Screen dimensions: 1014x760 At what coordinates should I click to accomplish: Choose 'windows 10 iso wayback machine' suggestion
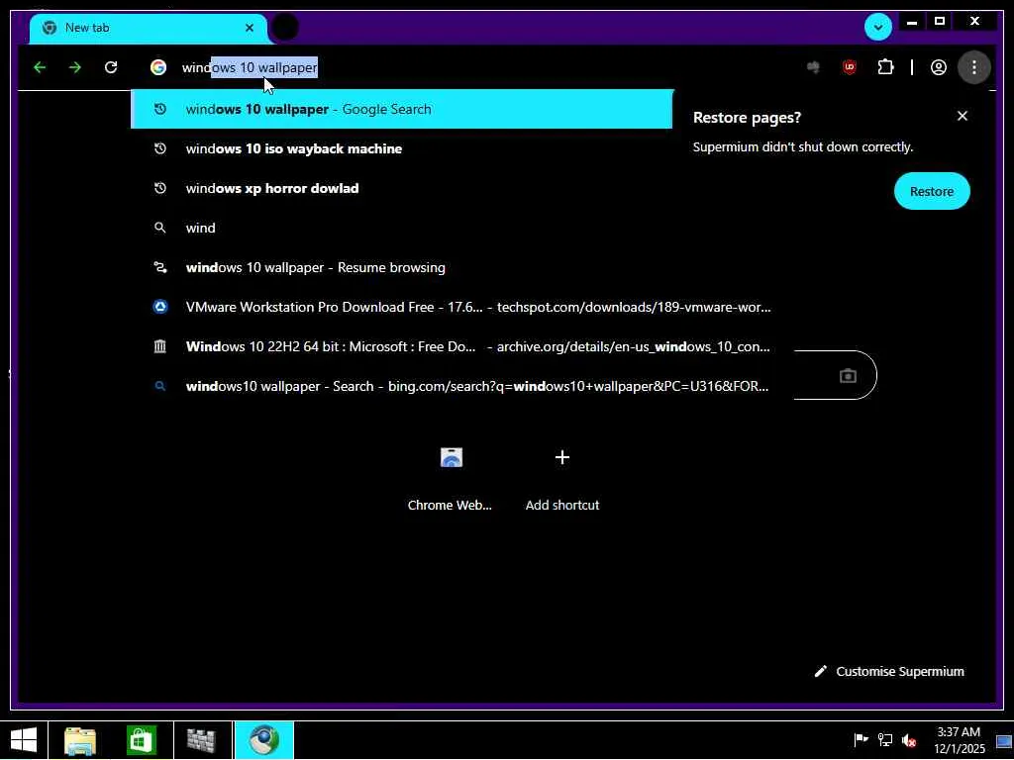pos(402,148)
